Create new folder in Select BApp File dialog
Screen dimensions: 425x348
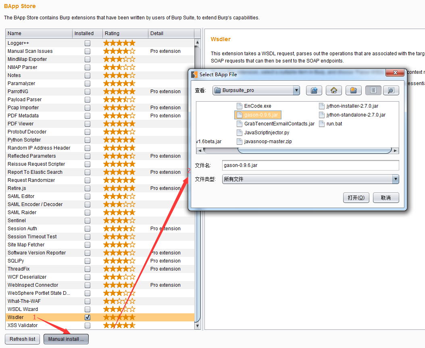pos(354,90)
